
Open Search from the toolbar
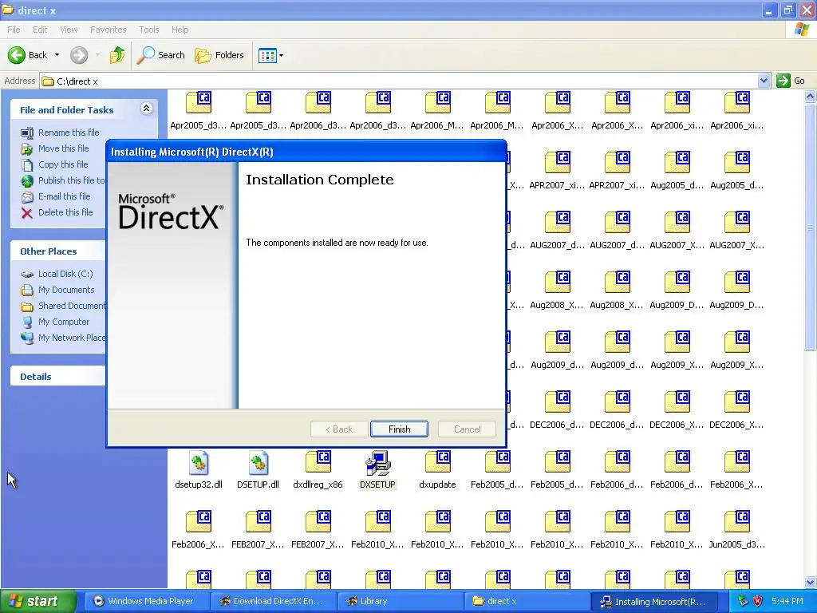pyautogui.click(x=161, y=55)
